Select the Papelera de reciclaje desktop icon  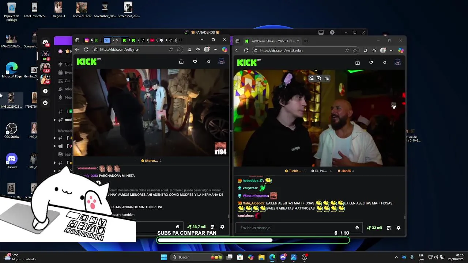pos(12,12)
